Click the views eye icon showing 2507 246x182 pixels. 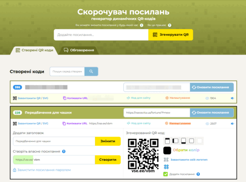pos(207,123)
